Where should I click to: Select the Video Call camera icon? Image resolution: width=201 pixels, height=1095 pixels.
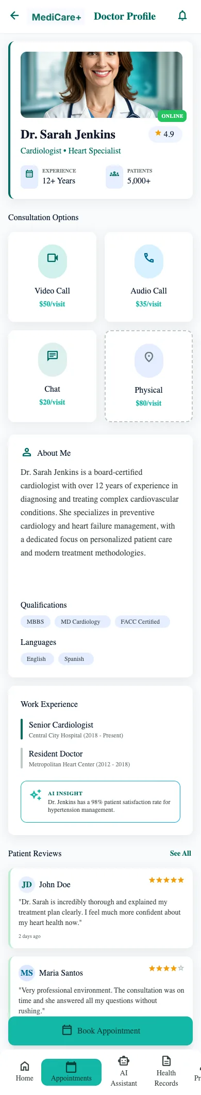(53, 257)
